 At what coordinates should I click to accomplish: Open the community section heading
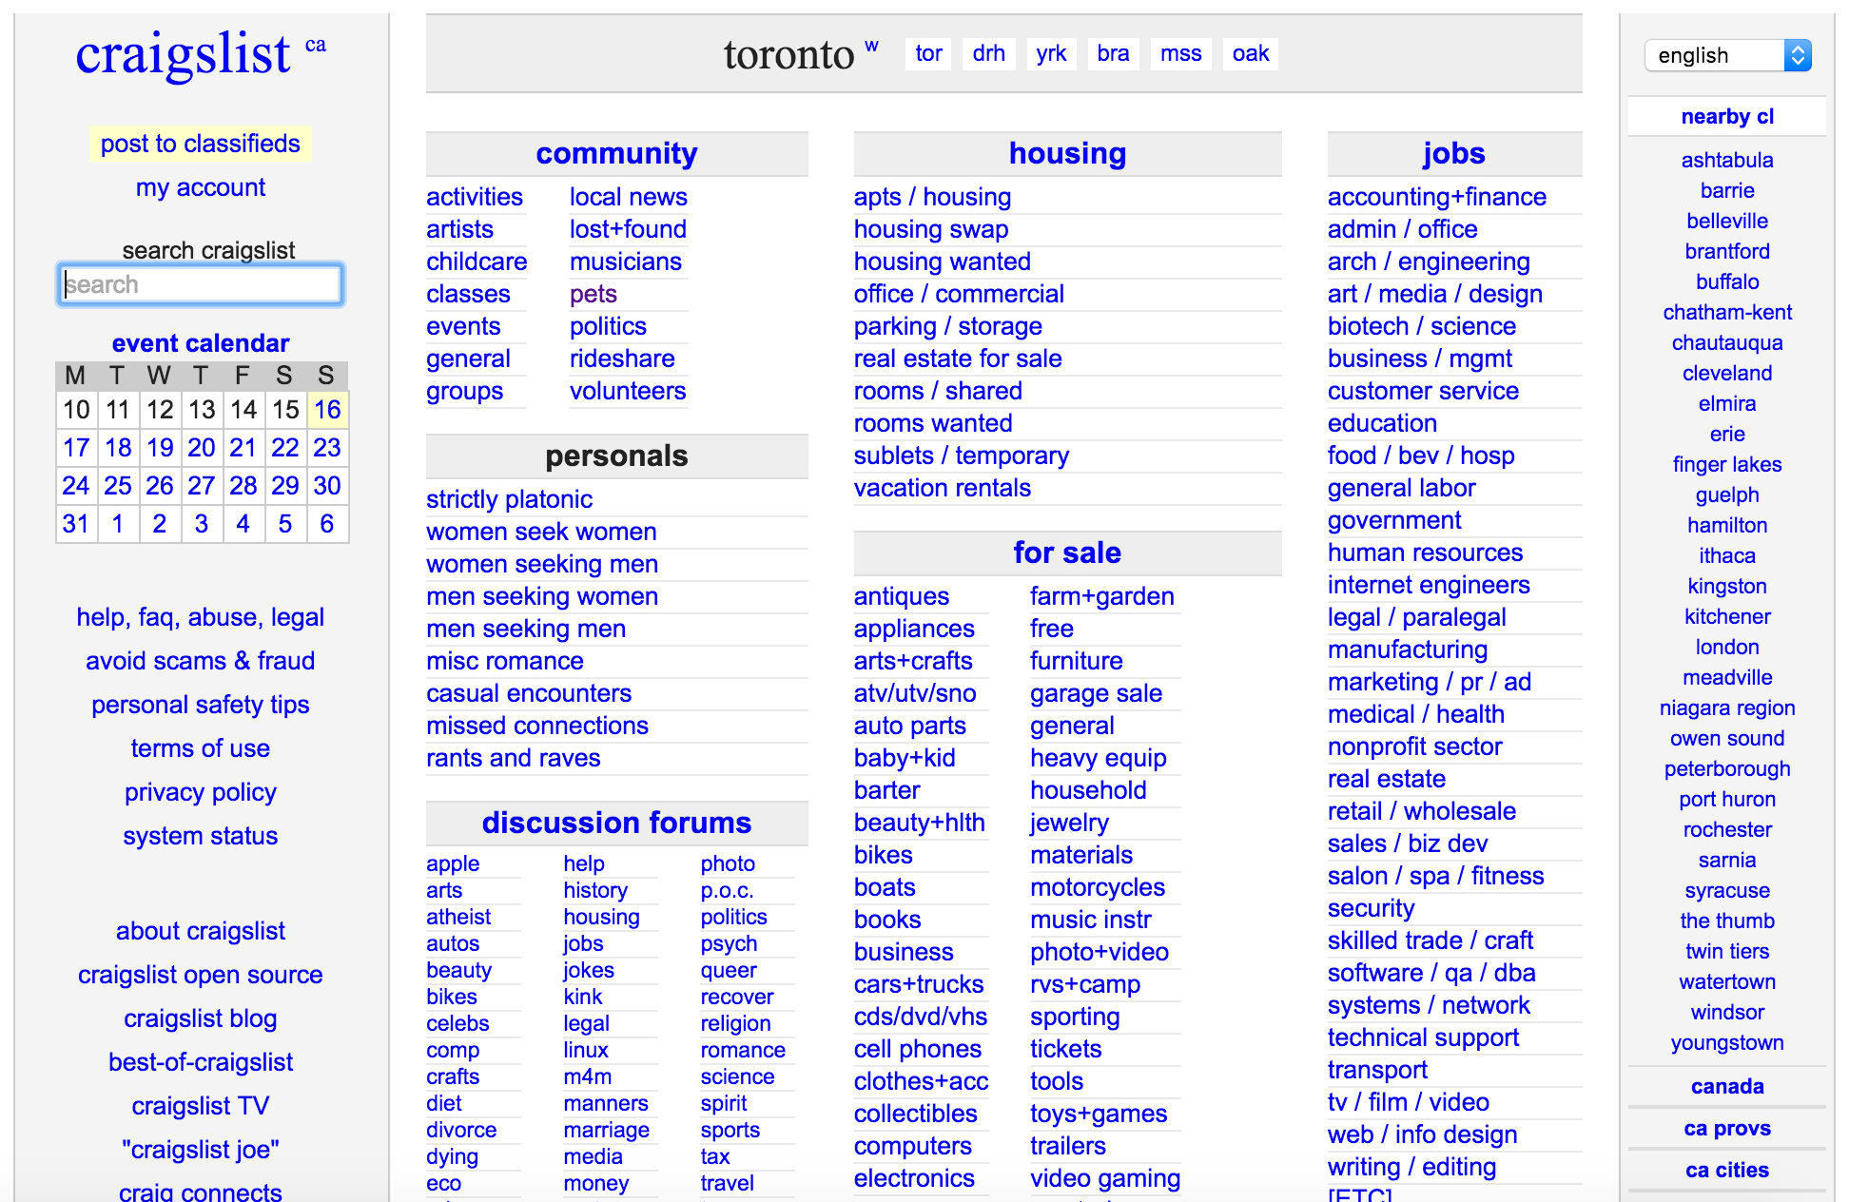click(616, 153)
